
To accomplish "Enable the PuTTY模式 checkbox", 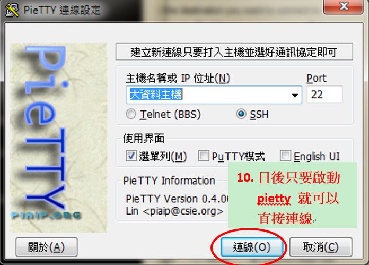I will coord(204,156).
